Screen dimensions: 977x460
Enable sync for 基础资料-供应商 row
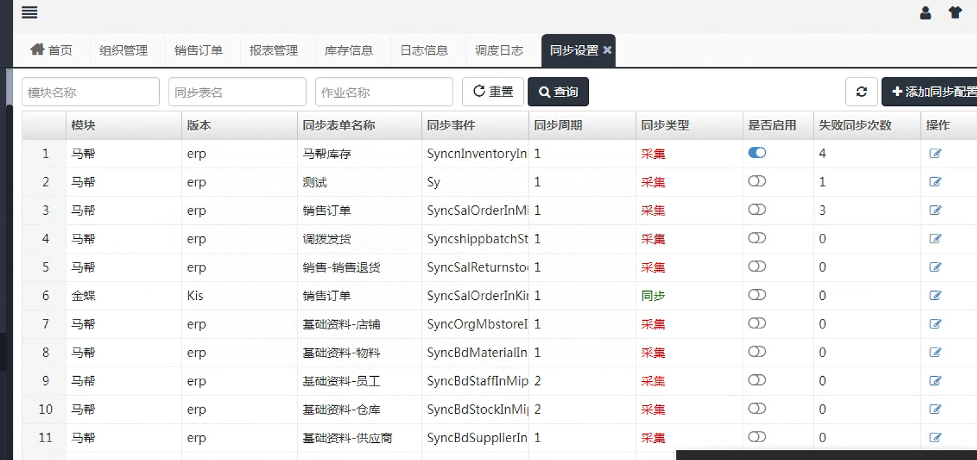point(757,437)
